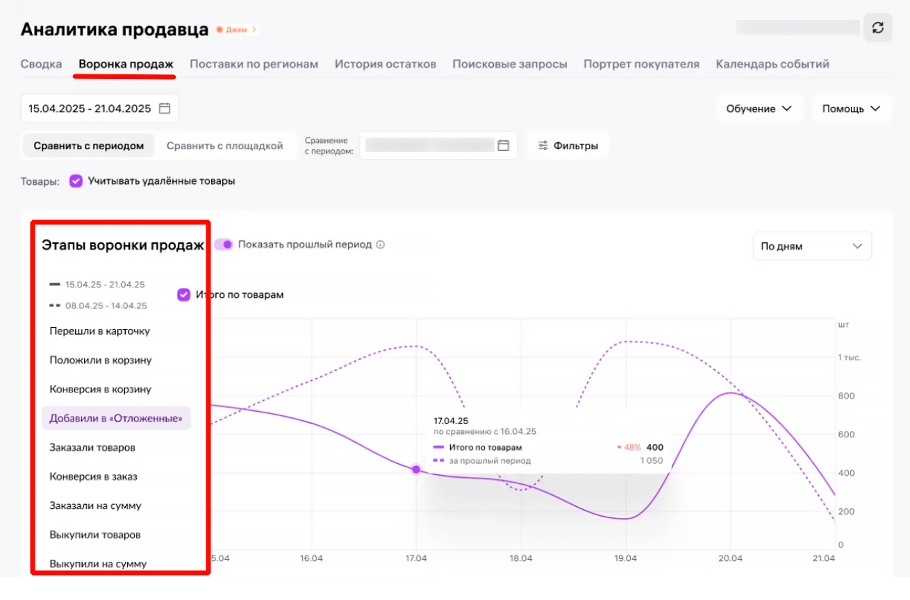910x600 pixels.
Task: Open the Помощь dropdown
Action: click(850, 108)
